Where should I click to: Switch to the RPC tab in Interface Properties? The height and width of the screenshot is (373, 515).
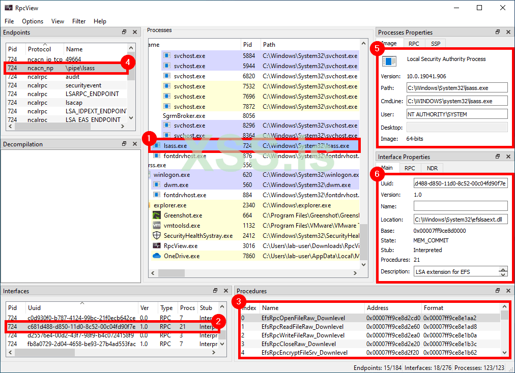coord(410,168)
